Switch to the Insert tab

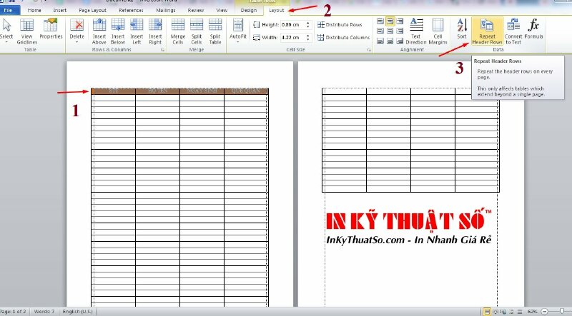(x=60, y=10)
